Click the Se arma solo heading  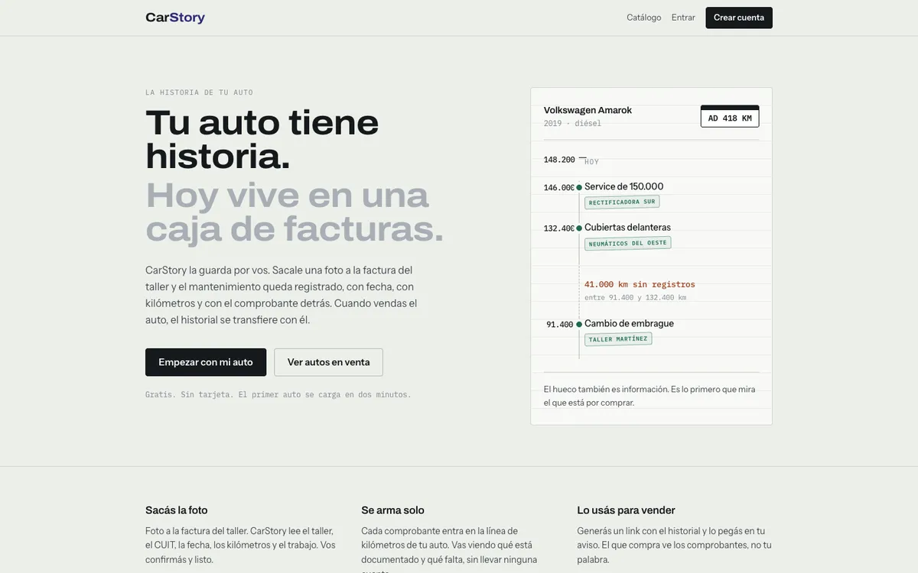[x=392, y=510]
